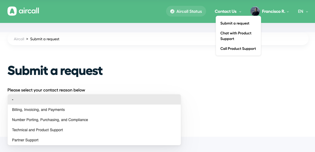Open the EN language selector
The height and width of the screenshot is (152, 315).
pos(303,11)
